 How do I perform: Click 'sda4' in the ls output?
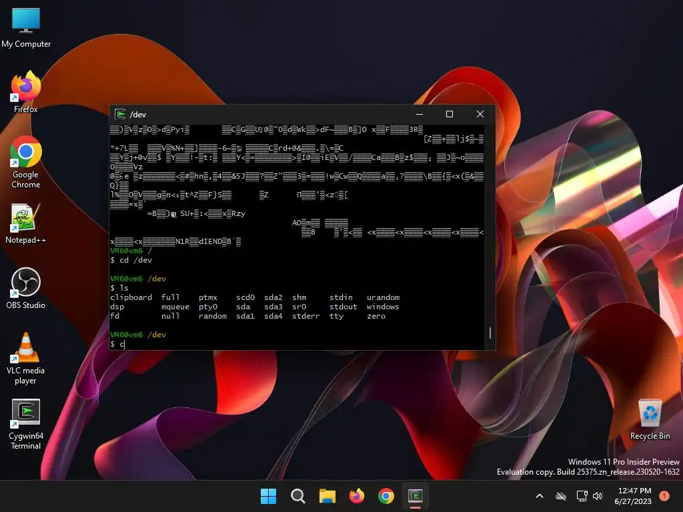tap(273, 316)
